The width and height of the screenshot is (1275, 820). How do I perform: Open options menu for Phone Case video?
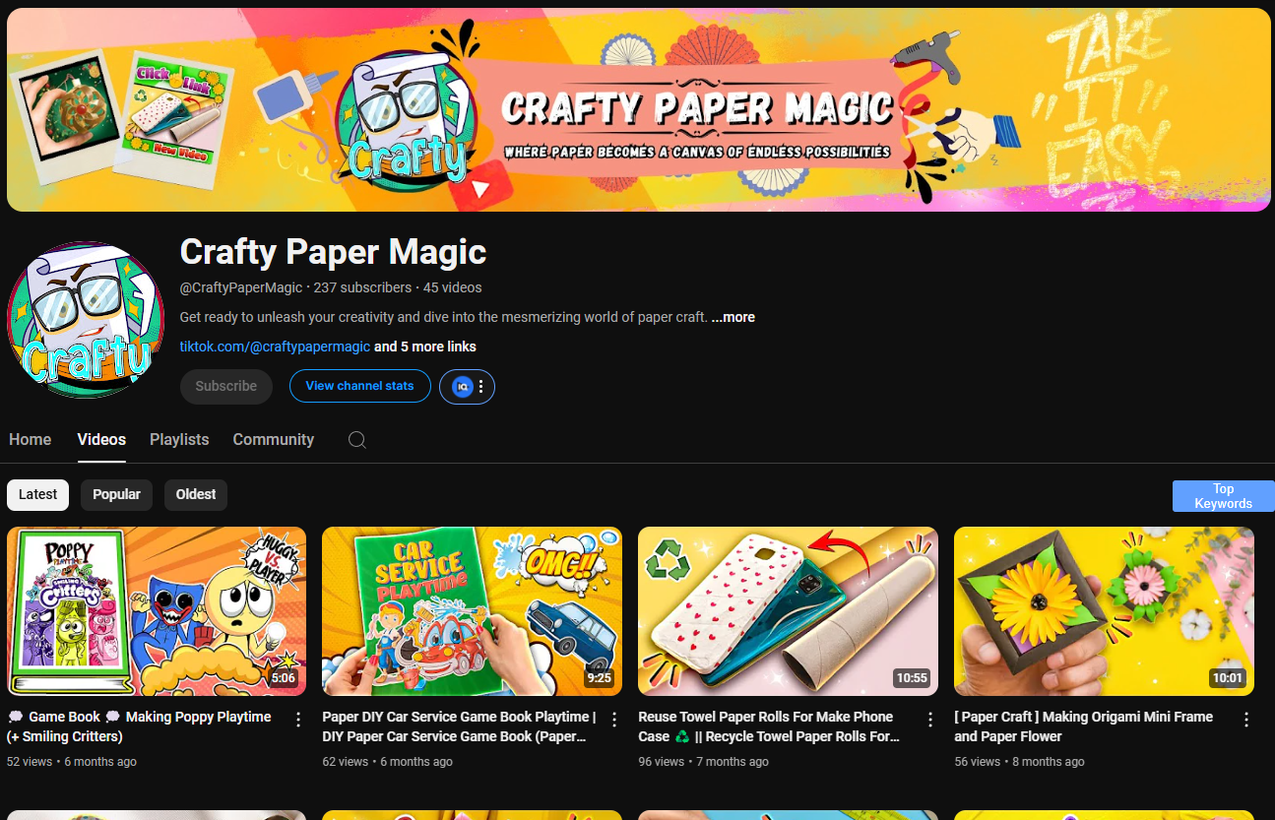[x=930, y=720]
